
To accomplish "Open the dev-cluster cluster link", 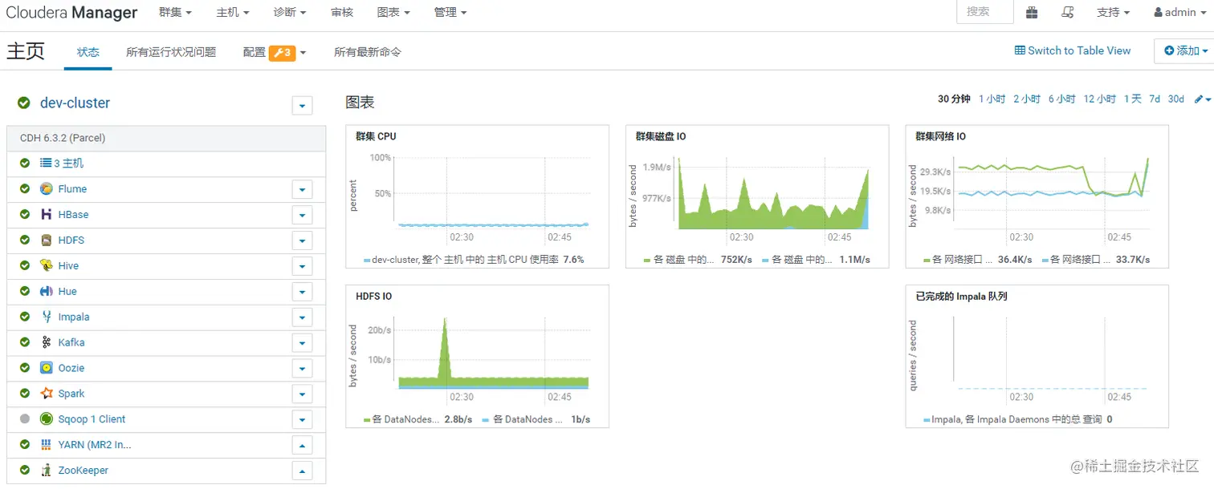I will [x=75, y=103].
